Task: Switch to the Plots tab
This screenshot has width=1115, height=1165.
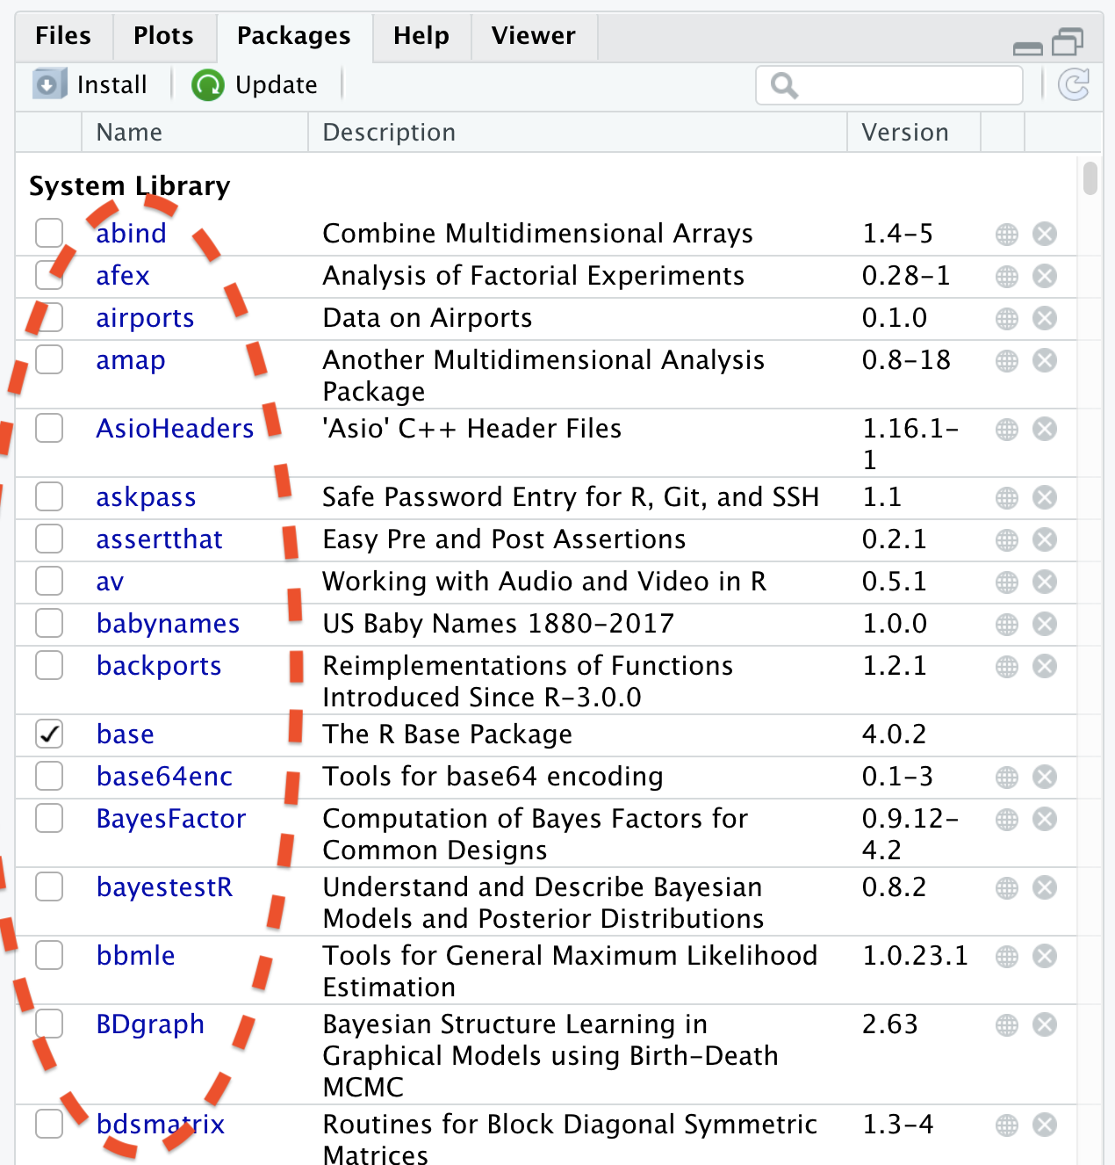Action: 163,36
